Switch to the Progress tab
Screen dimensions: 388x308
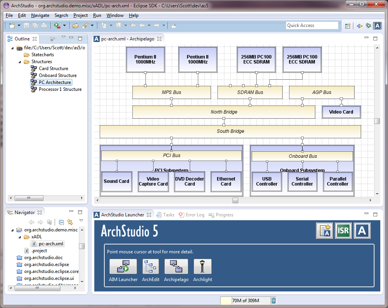point(221,215)
